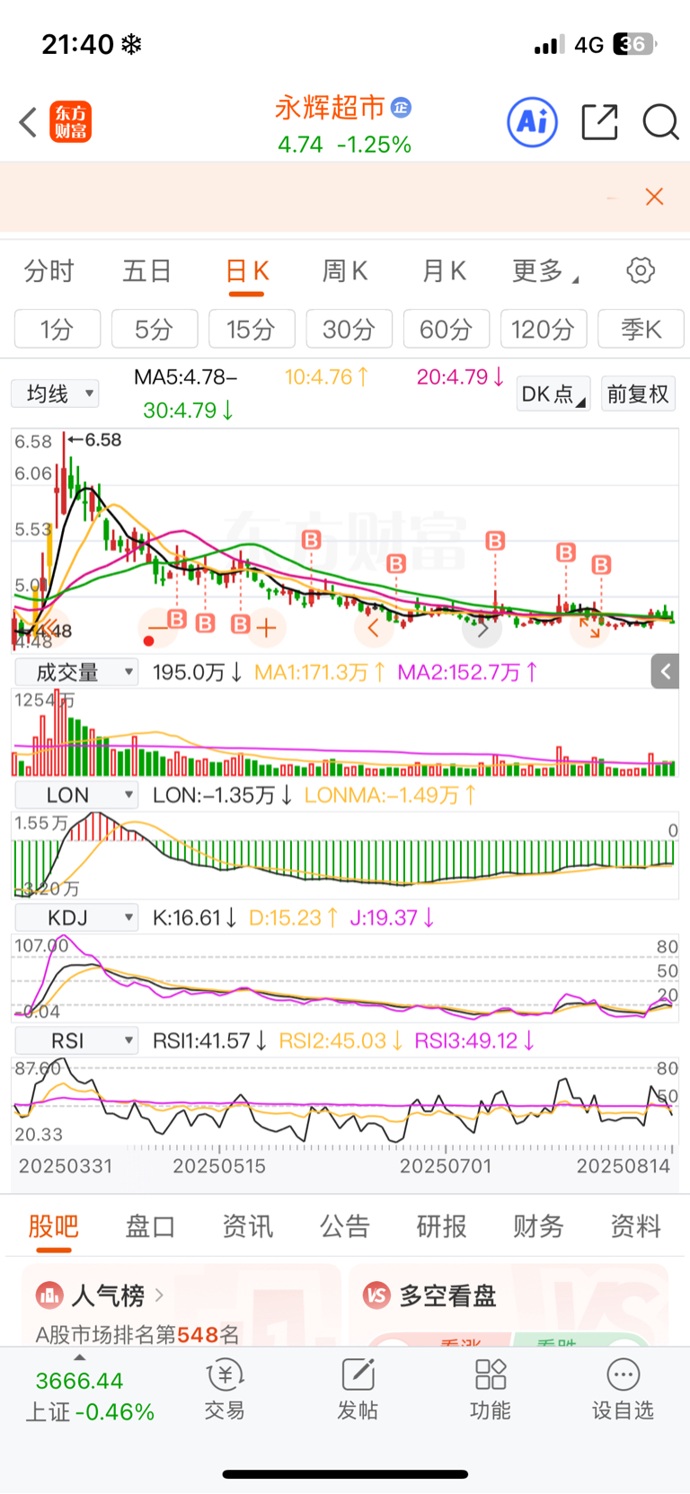Select the 日K tab

[x=247, y=270]
